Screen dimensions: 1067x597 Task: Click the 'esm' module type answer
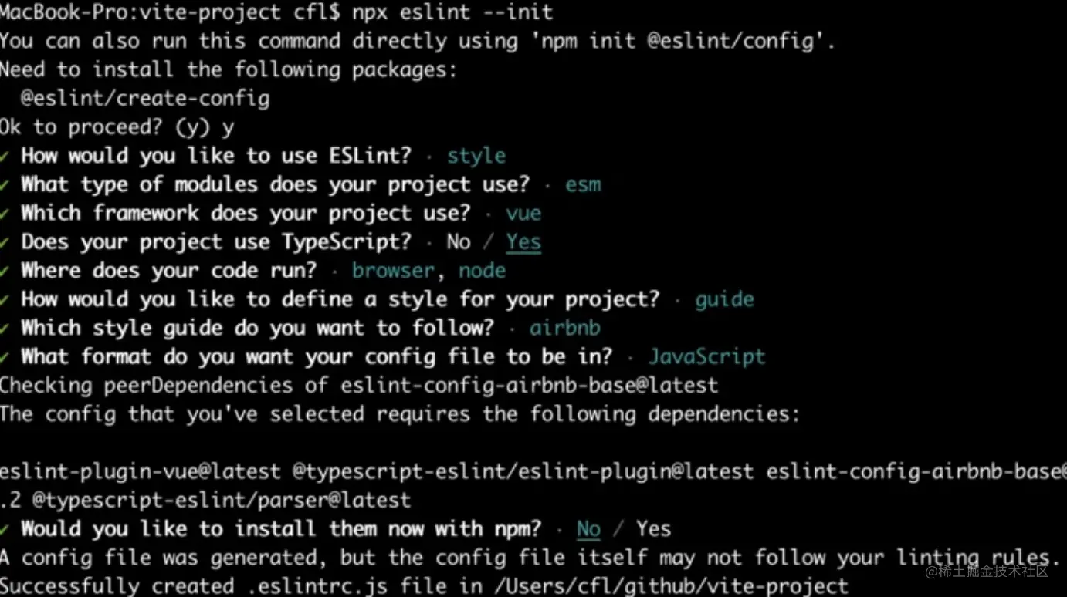(582, 184)
